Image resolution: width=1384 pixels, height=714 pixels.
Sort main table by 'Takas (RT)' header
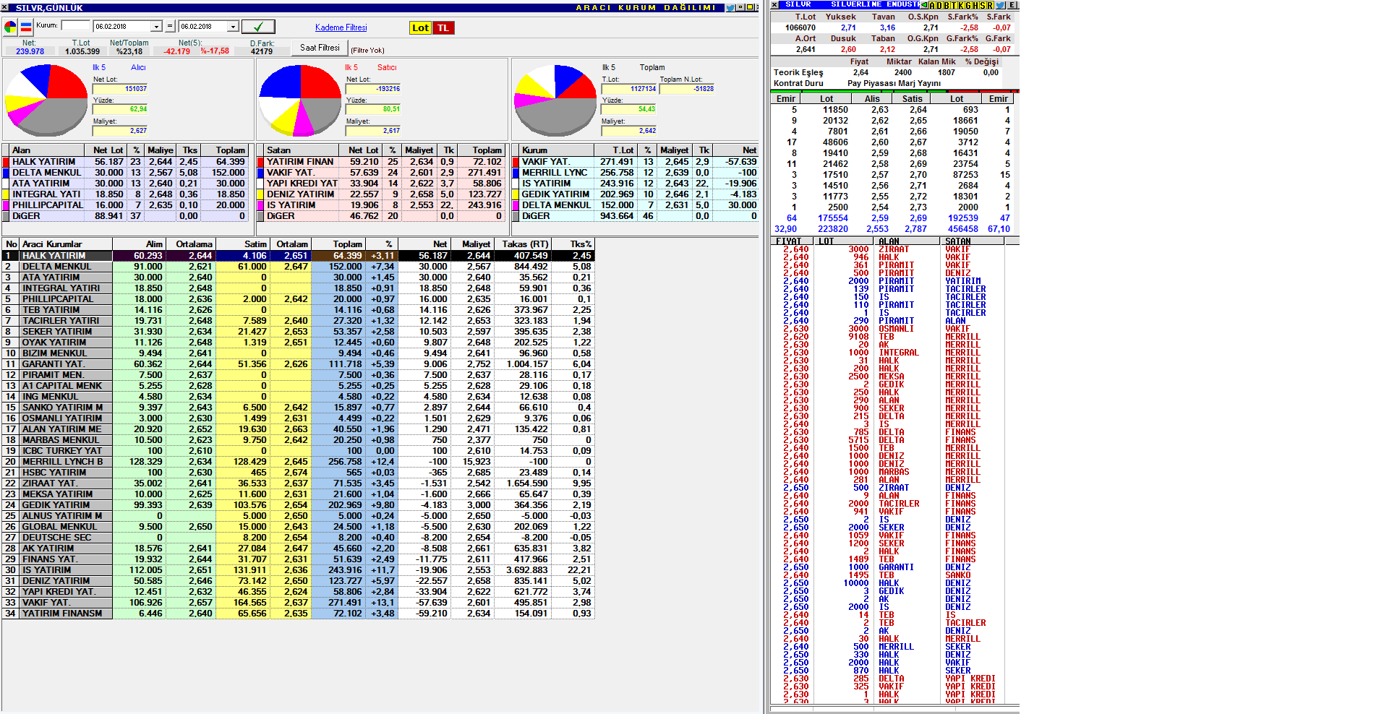[524, 244]
